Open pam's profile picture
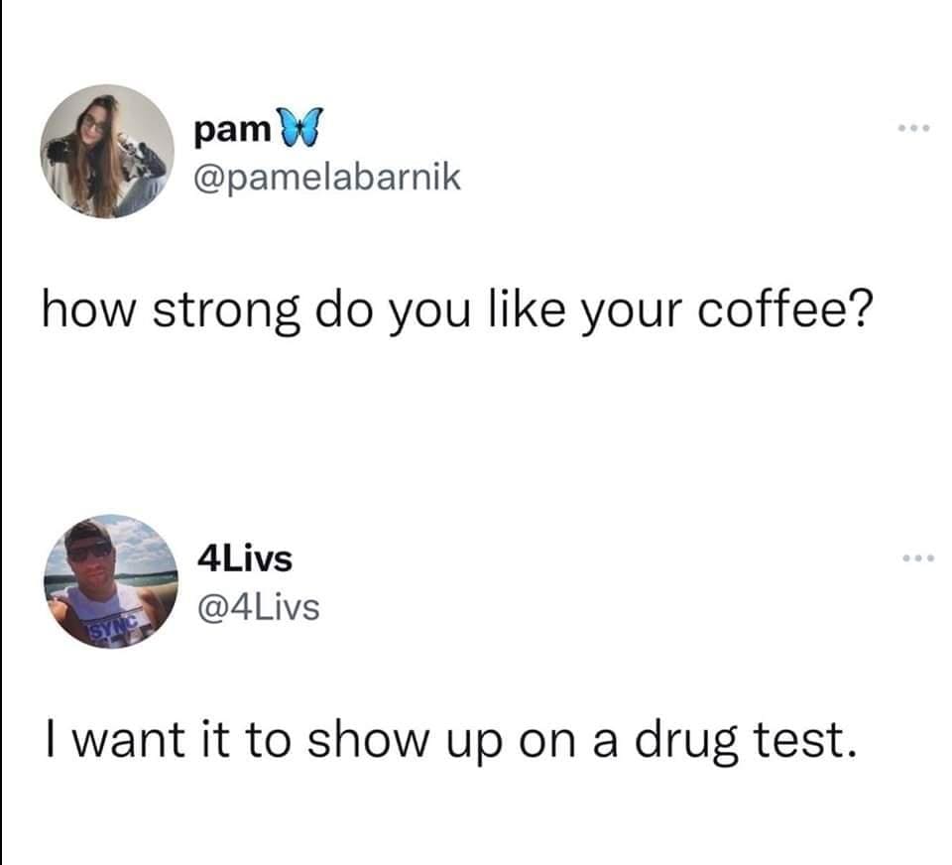 click(x=107, y=151)
